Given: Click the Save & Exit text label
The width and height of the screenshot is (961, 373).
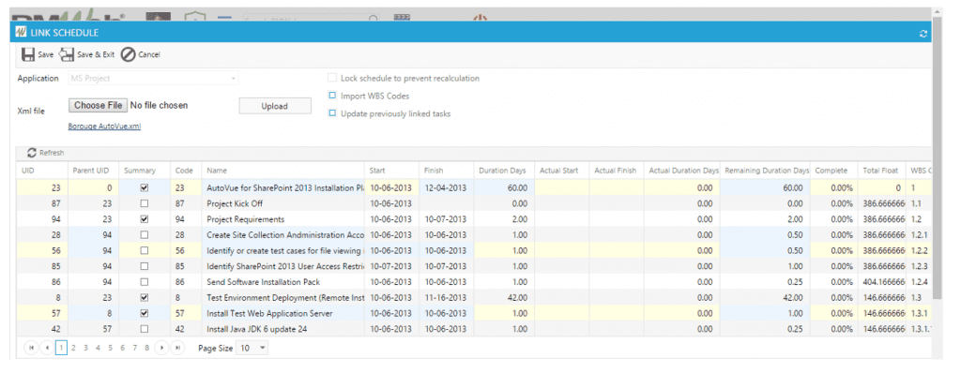Looking at the screenshot, I should (x=96, y=54).
